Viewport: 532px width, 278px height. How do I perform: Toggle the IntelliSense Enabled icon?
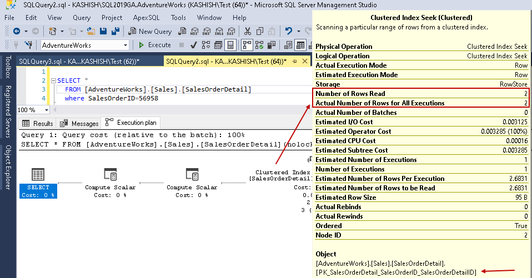click(230, 45)
